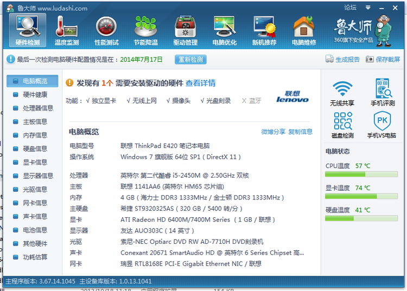
Task: Click the 主设备库版本 1.0.13.1041 status text
Action: pyautogui.click(x=115, y=281)
